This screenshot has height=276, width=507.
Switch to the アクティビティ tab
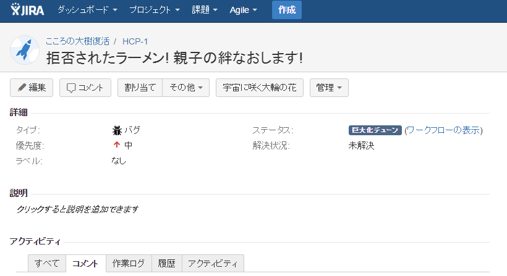[x=213, y=264]
